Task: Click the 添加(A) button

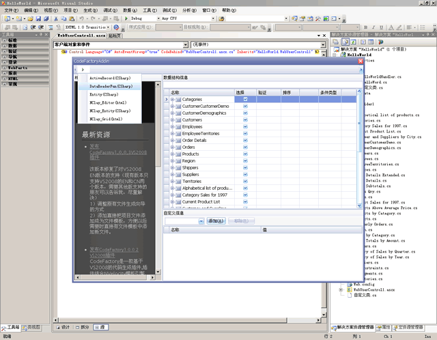Action: (x=216, y=221)
